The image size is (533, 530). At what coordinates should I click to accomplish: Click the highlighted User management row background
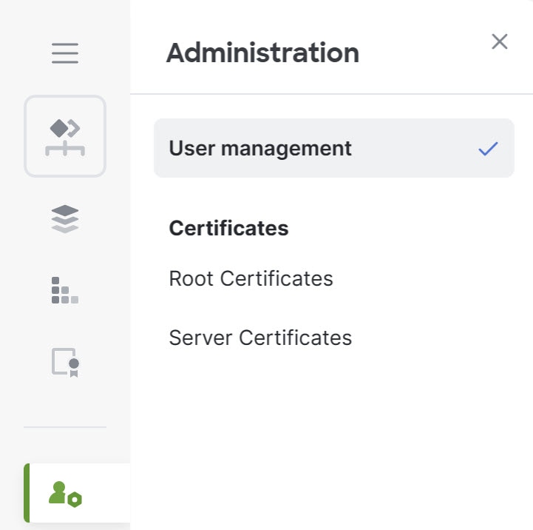[x=334, y=148]
